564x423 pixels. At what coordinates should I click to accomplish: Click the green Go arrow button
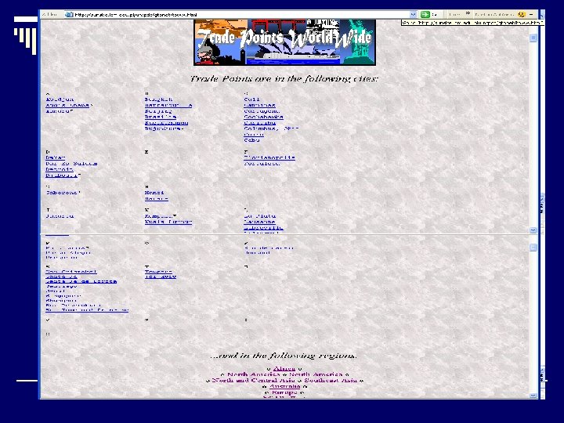click(425, 14)
